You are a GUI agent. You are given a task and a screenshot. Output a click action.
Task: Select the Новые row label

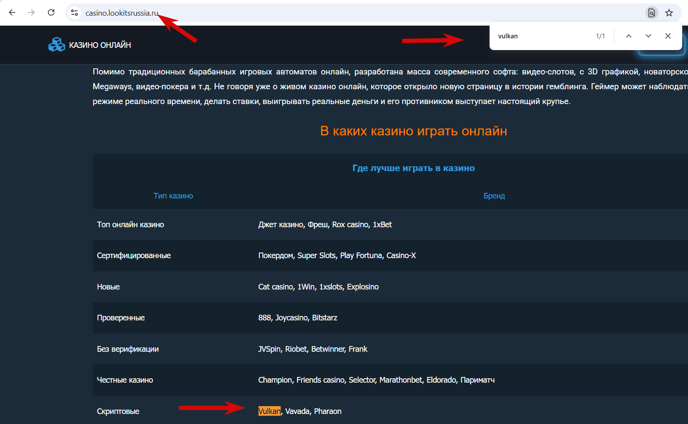coord(108,287)
